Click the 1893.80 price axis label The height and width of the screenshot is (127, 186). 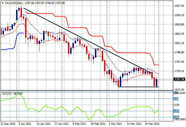(x=179, y=24)
